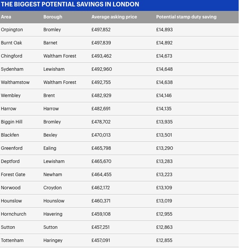Select the Walthamstow row area name
This screenshot has height=248, width=239.
[15, 82]
